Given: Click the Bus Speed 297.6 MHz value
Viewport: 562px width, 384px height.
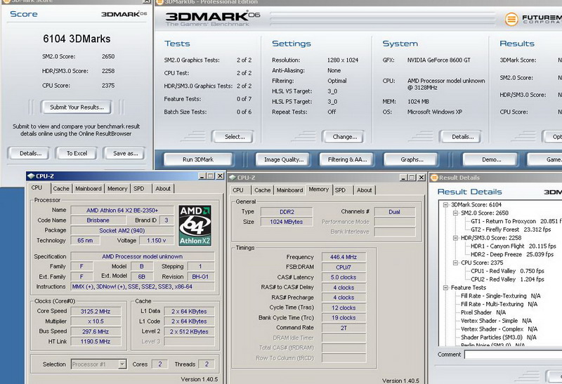Looking at the screenshot, I should tap(96, 332).
